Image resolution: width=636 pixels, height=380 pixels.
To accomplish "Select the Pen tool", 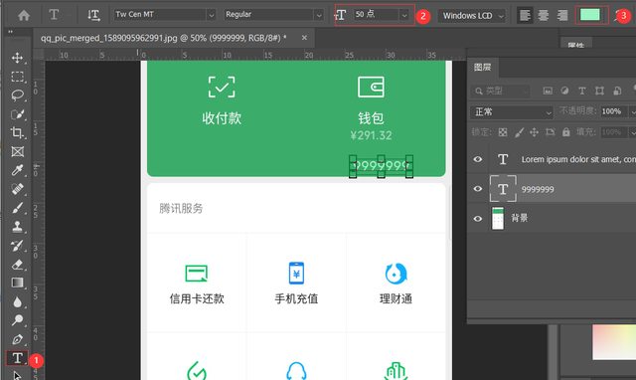I will (x=17, y=339).
